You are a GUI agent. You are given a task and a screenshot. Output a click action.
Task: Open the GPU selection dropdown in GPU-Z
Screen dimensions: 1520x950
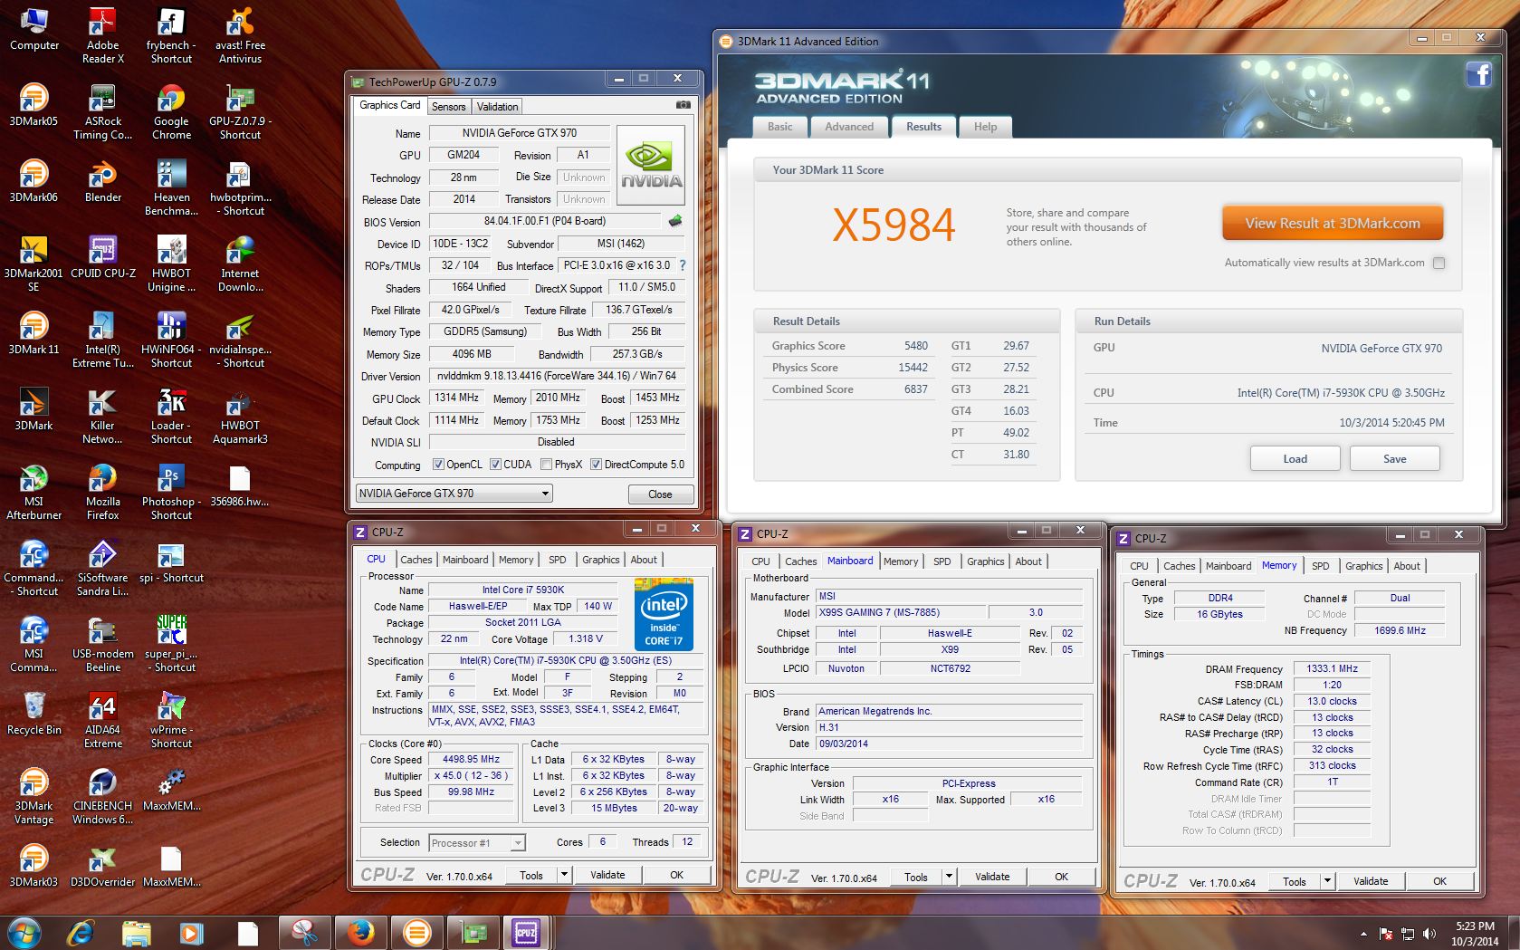(x=454, y=494)
